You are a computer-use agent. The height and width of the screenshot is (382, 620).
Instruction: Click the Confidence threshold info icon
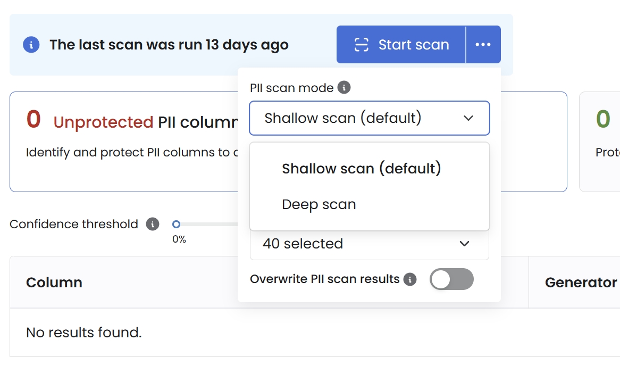153,224
